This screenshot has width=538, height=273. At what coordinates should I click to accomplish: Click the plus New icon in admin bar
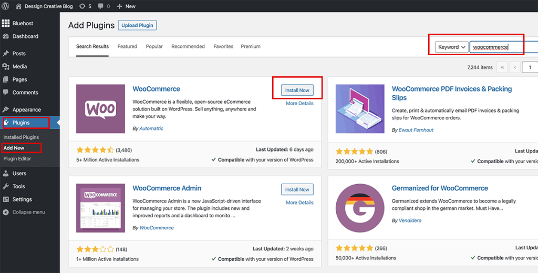coord(119,6)
